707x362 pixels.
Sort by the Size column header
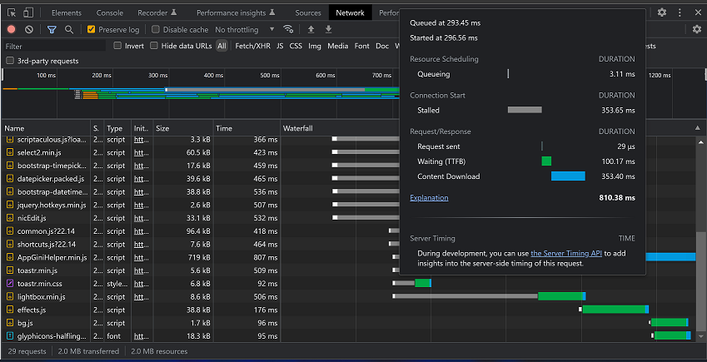pyautogui.click(x=183, y=128)
